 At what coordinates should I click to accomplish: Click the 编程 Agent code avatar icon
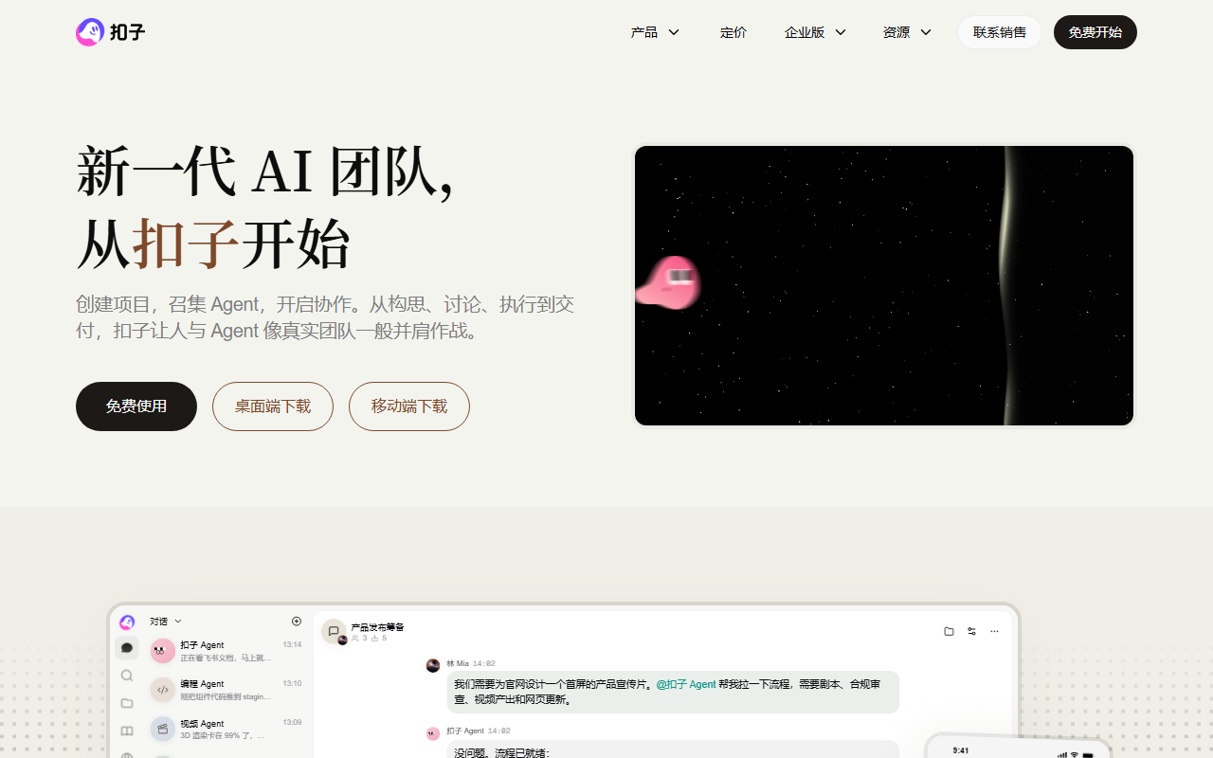(x=163, y=690)
